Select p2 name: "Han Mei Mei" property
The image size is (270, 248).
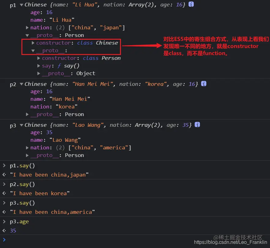60,99
